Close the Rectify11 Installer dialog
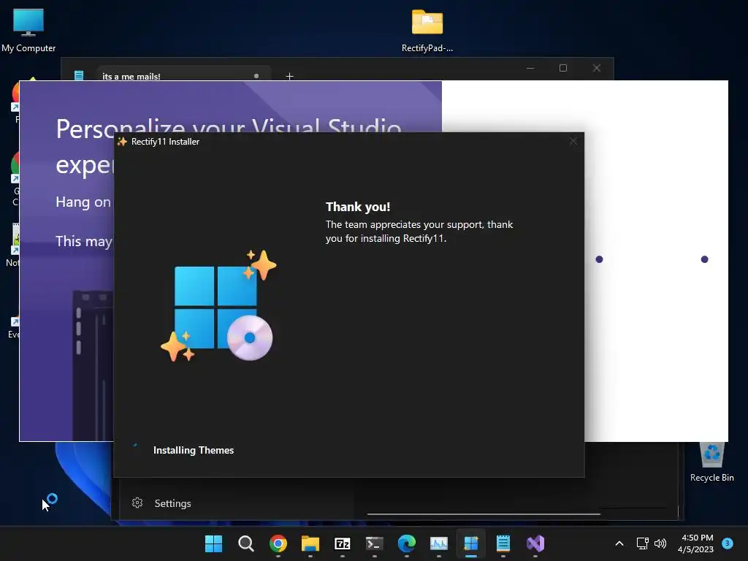The image size is (748, 561). [x=573, y=141]
